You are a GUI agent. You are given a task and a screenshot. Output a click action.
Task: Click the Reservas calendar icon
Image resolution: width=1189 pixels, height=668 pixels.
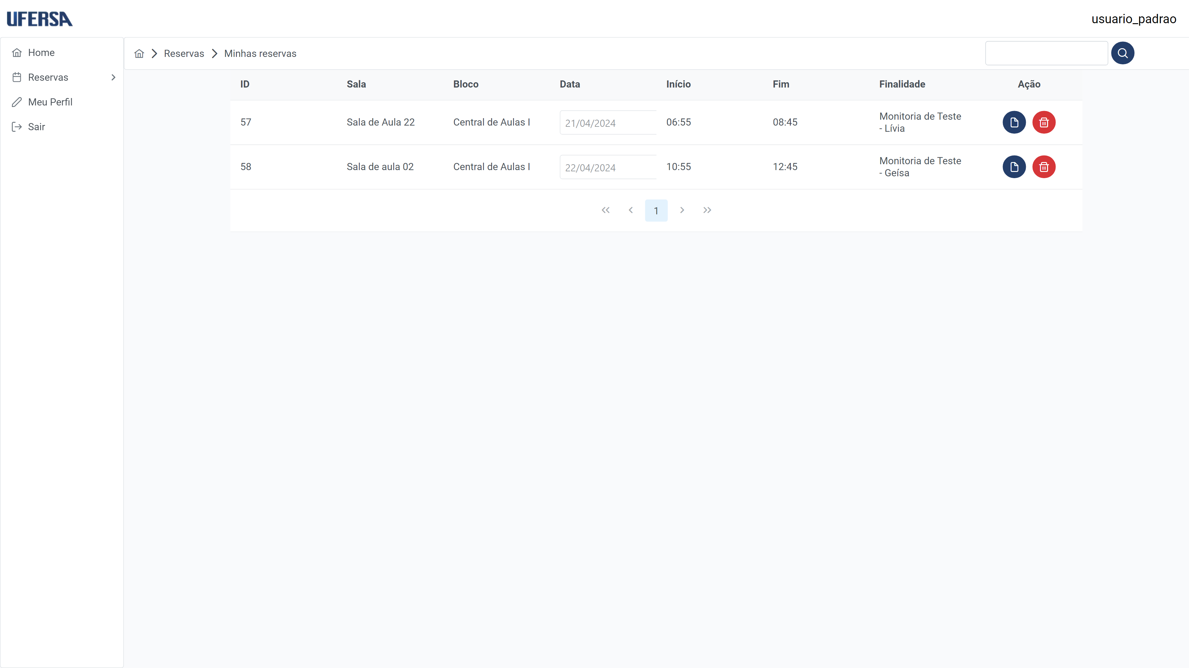(x=17, y=77)
